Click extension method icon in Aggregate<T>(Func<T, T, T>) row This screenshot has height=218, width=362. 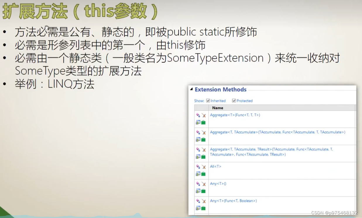click(x=198, y=115)
